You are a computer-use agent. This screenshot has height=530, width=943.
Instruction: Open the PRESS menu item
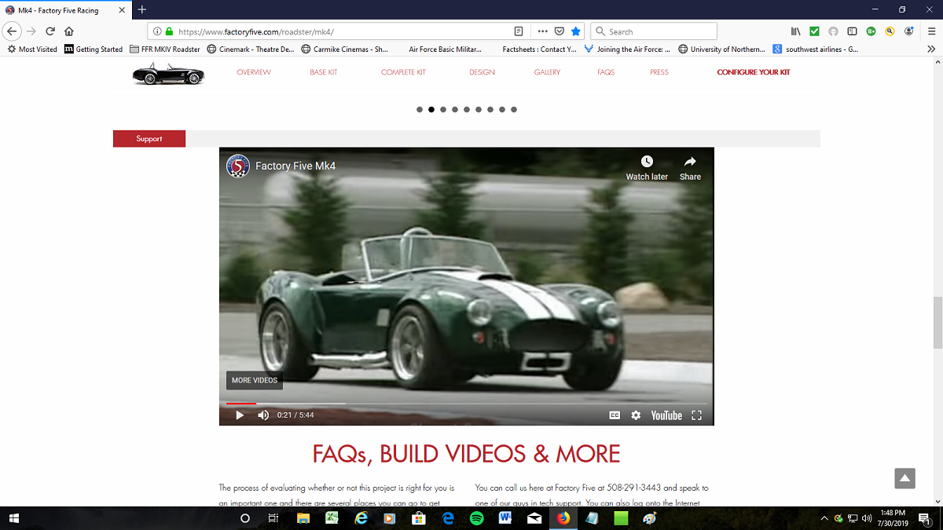click(x=659, y=72)
